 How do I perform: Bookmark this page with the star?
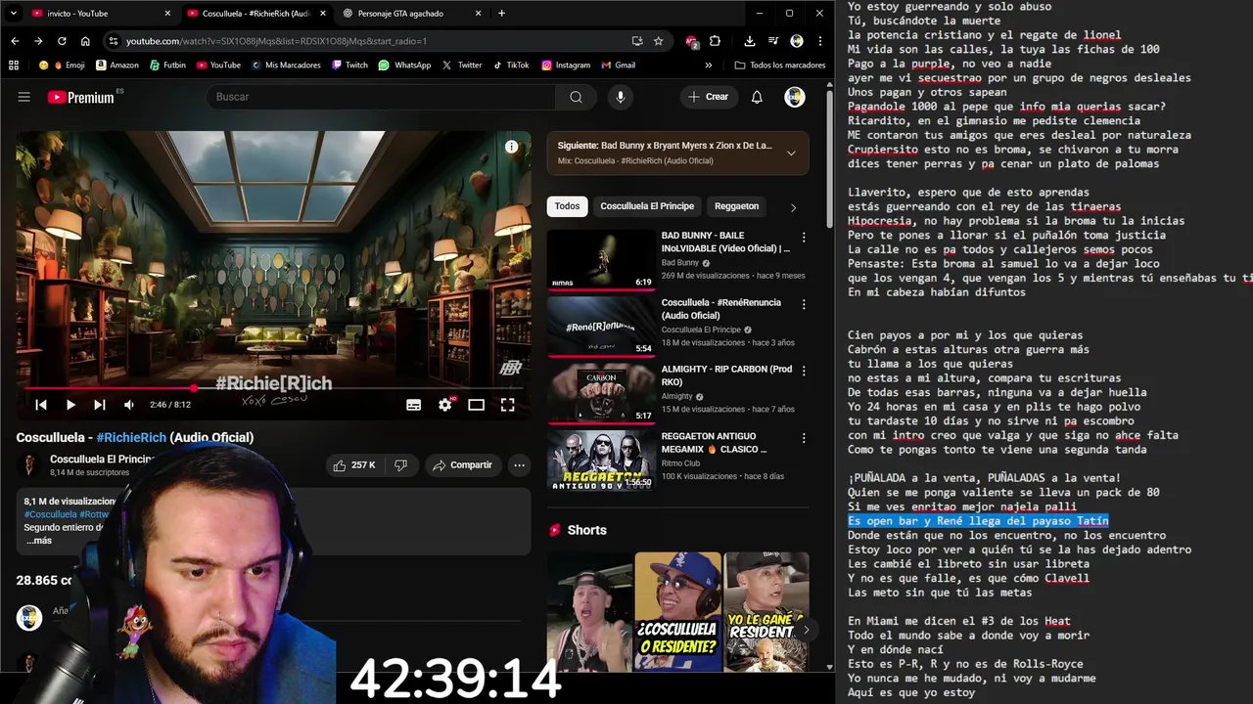[x=659, y=41]
